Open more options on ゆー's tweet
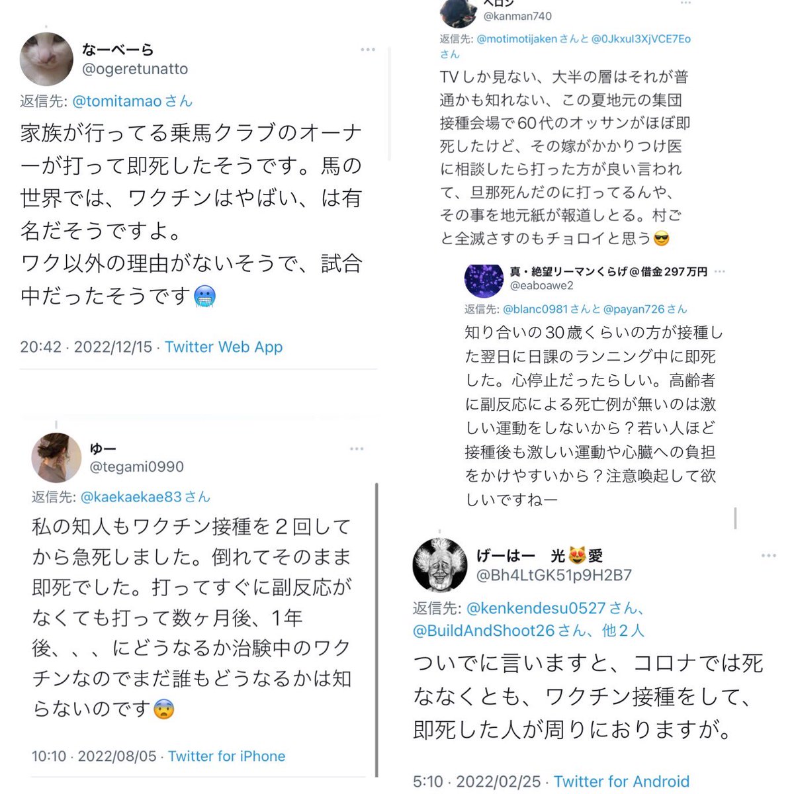The width and height of the screenshot is (794, 794). [x=357, y=449]
